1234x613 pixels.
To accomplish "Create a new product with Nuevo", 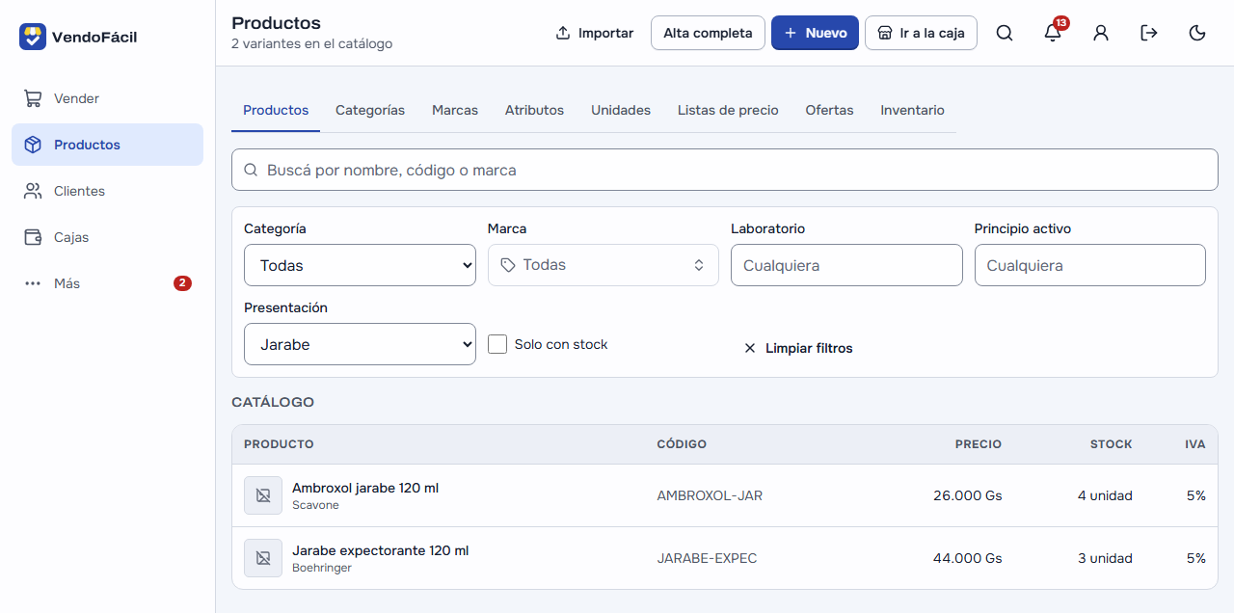I will 815,33.
